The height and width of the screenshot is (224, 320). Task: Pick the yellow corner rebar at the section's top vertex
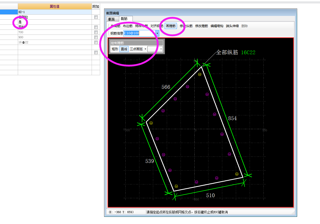(x=200, y=74)
